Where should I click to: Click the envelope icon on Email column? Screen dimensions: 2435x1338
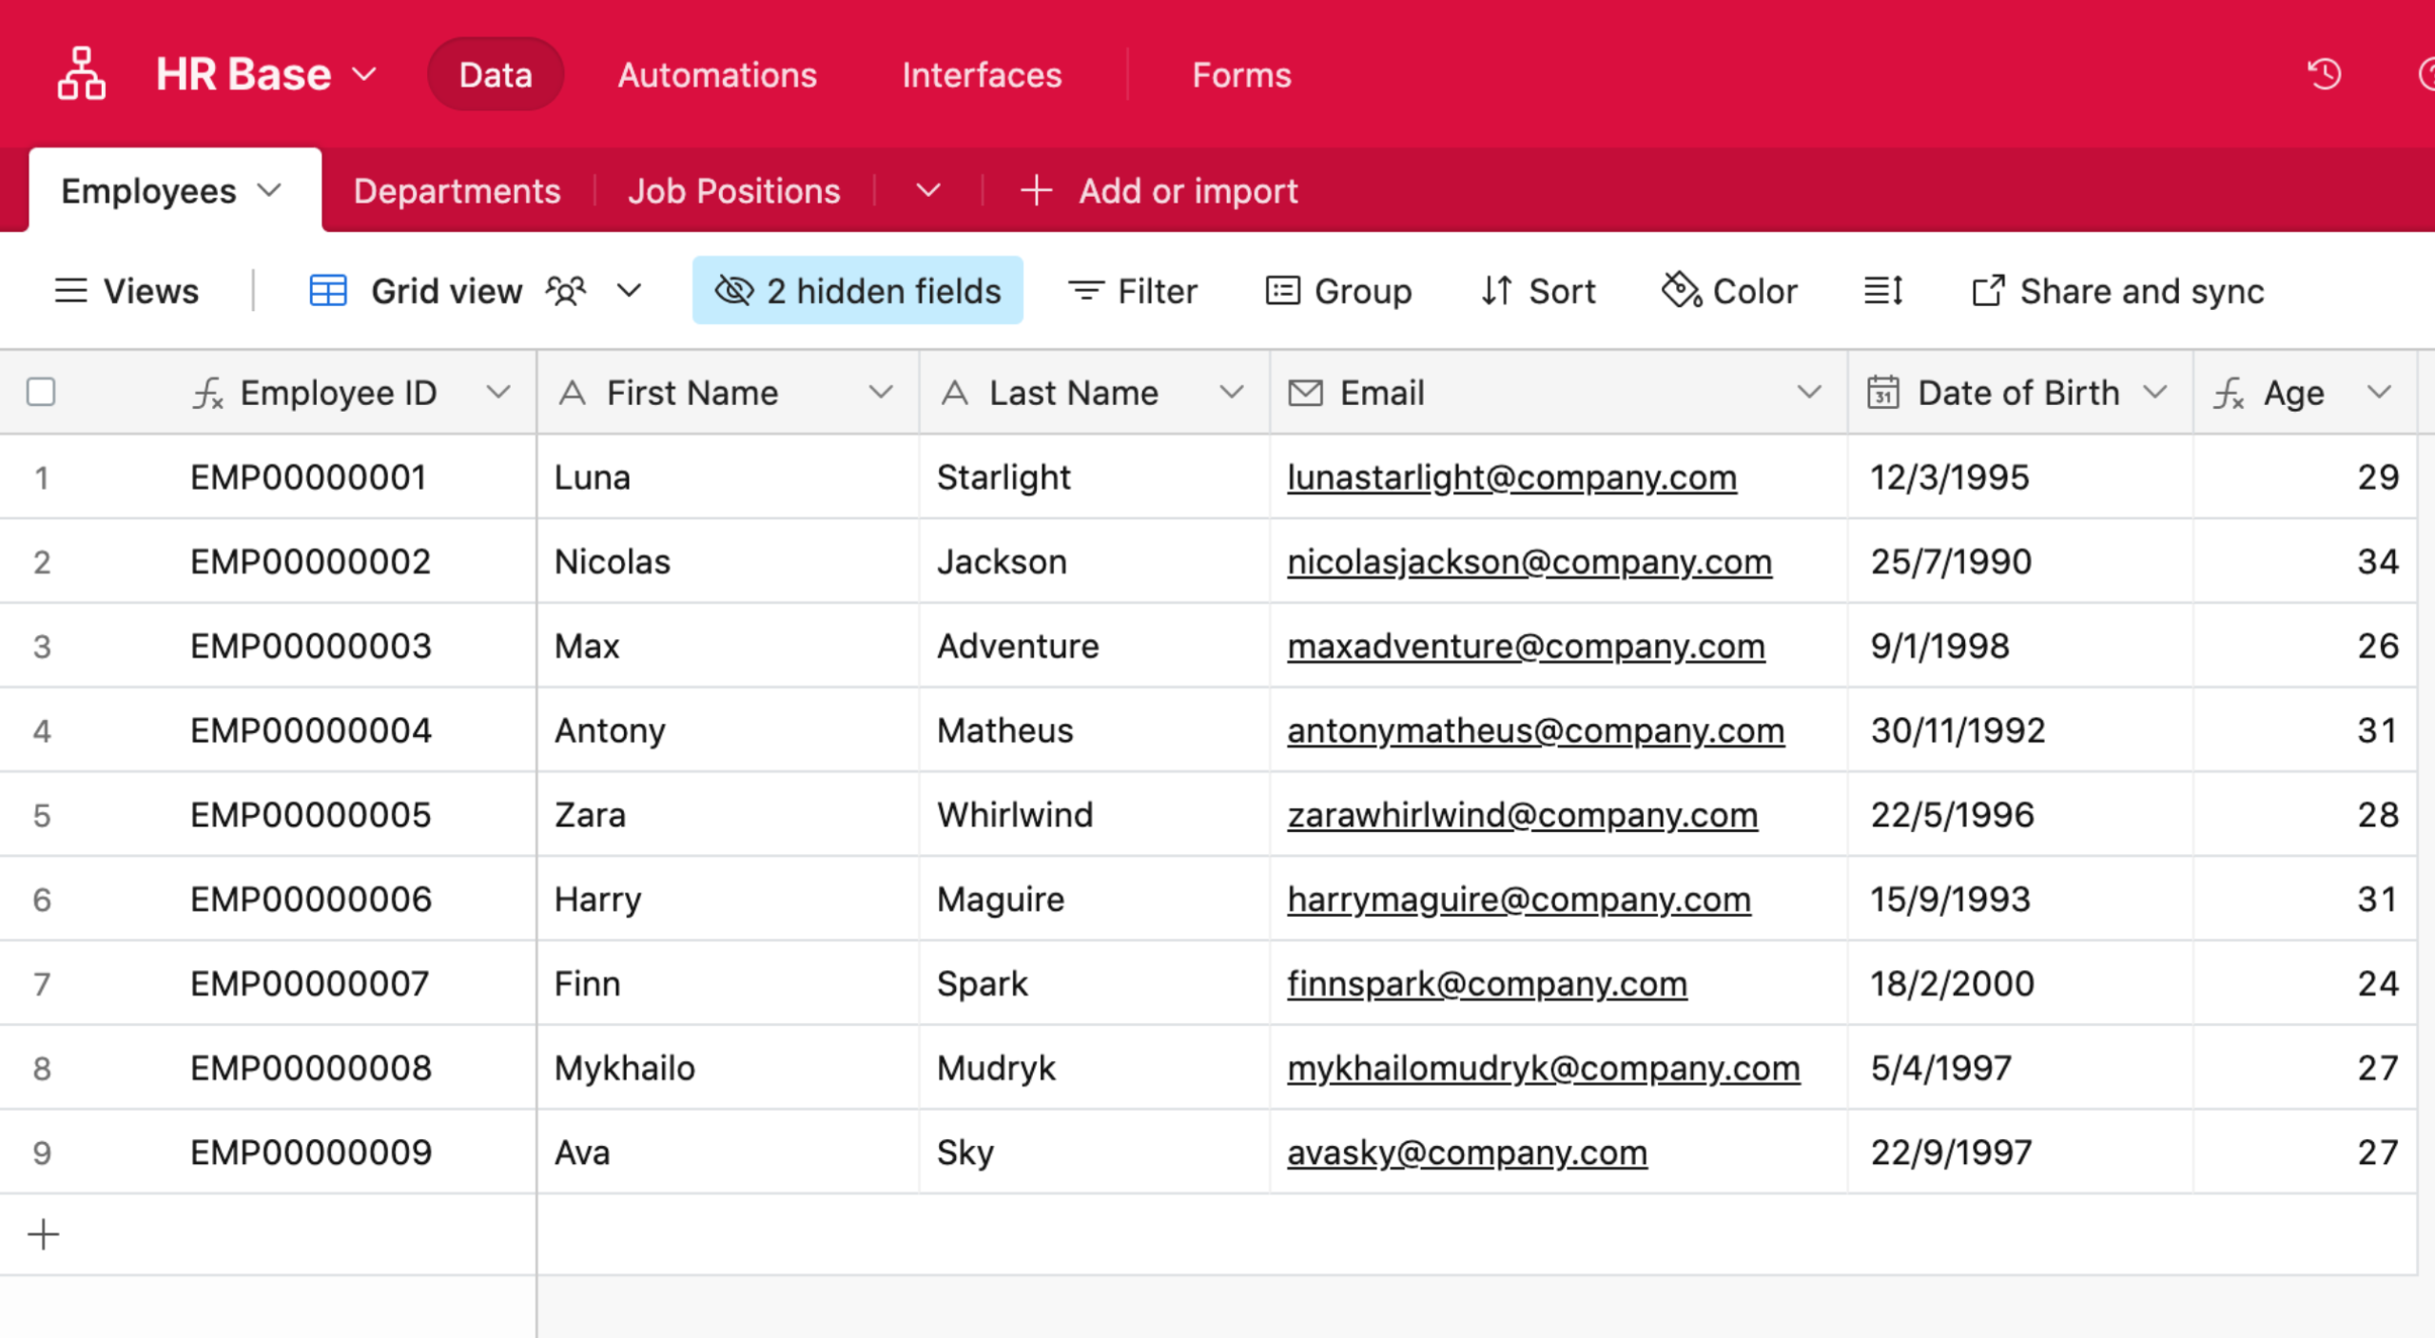(x=1305, y=393)
